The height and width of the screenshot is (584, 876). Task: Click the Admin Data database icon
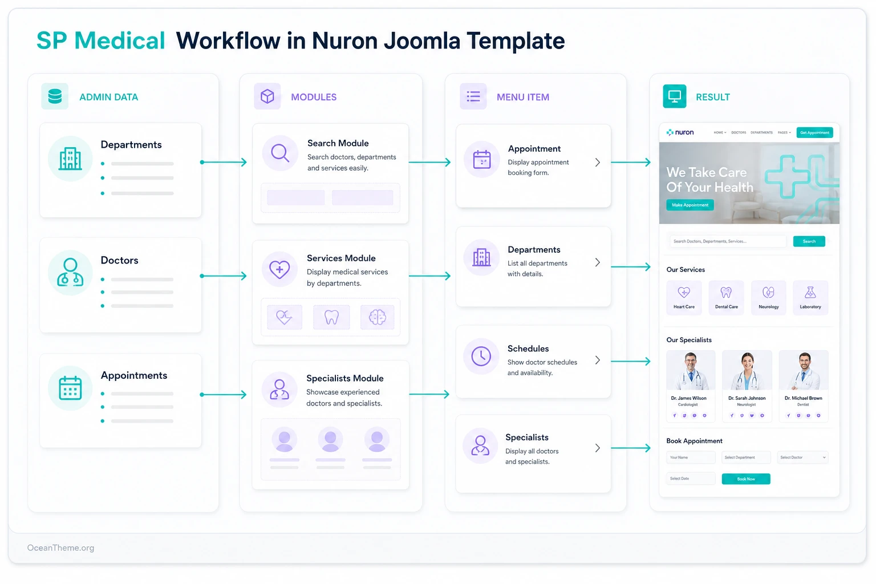coord(55,96)
